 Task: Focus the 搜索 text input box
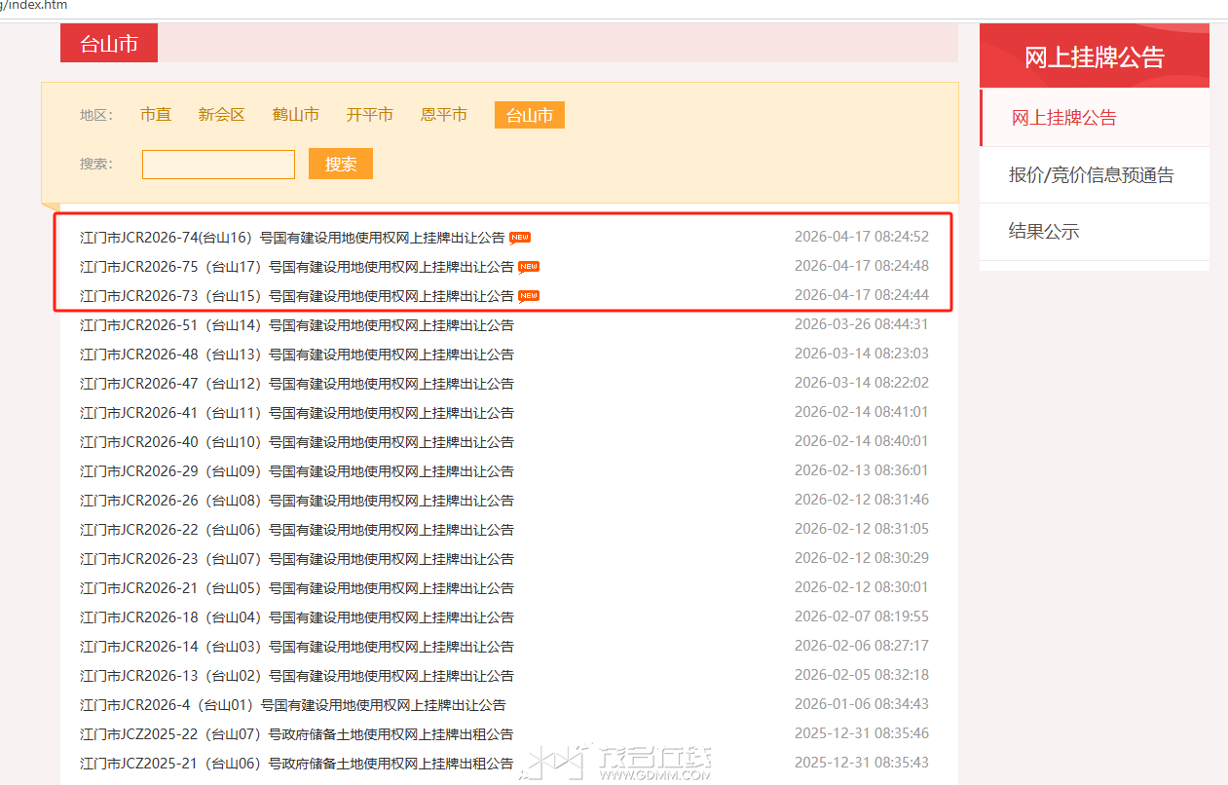(218, 165)
